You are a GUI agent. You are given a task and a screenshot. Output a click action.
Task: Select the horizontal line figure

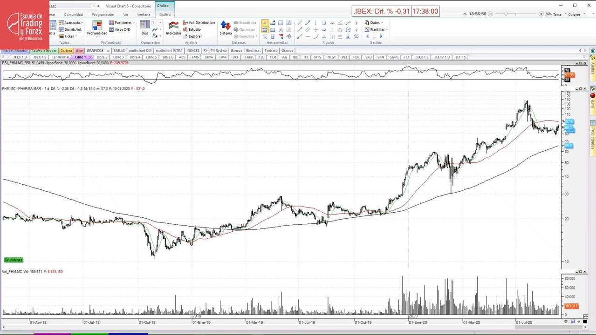pyautogui.click(x=308, y=36)
